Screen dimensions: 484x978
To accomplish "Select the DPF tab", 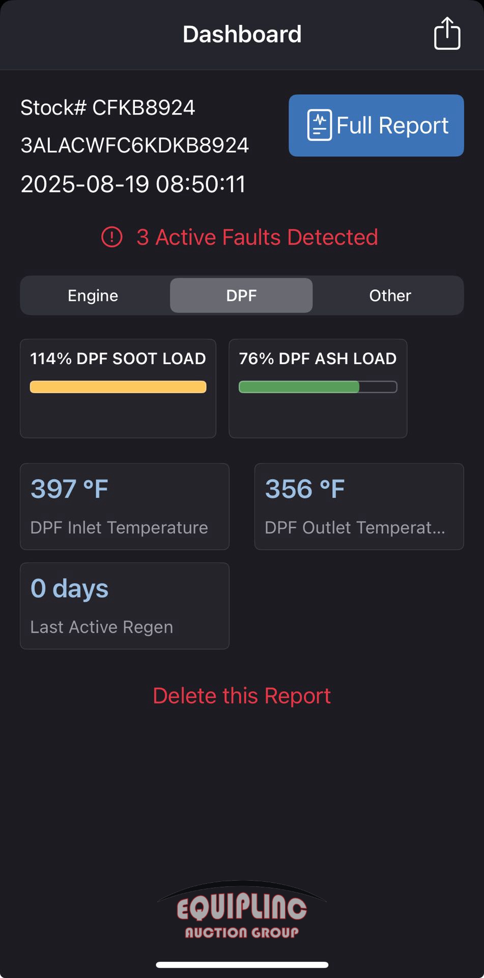I will tap(241, 295).
